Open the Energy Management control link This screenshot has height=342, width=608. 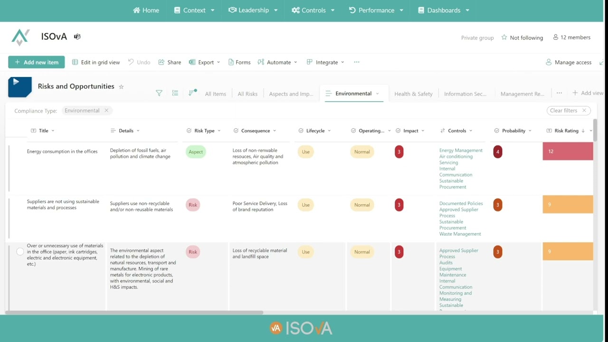[461, 151]
